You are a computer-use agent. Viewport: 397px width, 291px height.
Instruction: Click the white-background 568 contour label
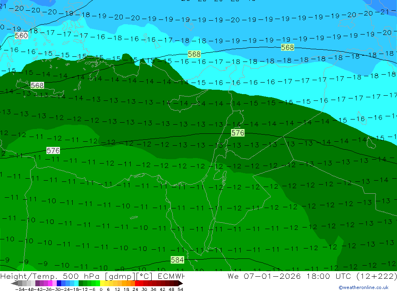tap(37, 86)
